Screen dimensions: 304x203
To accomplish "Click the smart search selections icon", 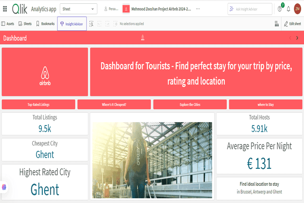I will click(91, 24).
